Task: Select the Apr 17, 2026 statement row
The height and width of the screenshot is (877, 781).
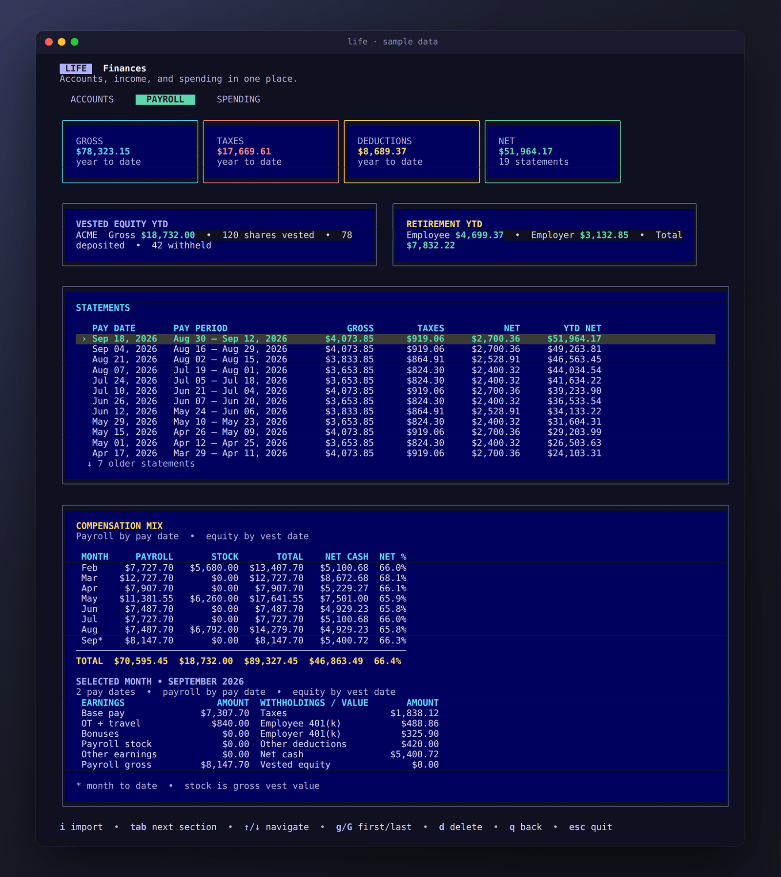Action: [x=395, y=453]
